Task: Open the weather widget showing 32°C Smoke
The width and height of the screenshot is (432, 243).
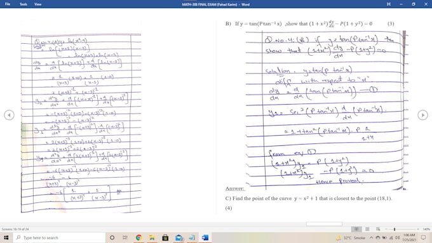Action: [x=351, y=237]
